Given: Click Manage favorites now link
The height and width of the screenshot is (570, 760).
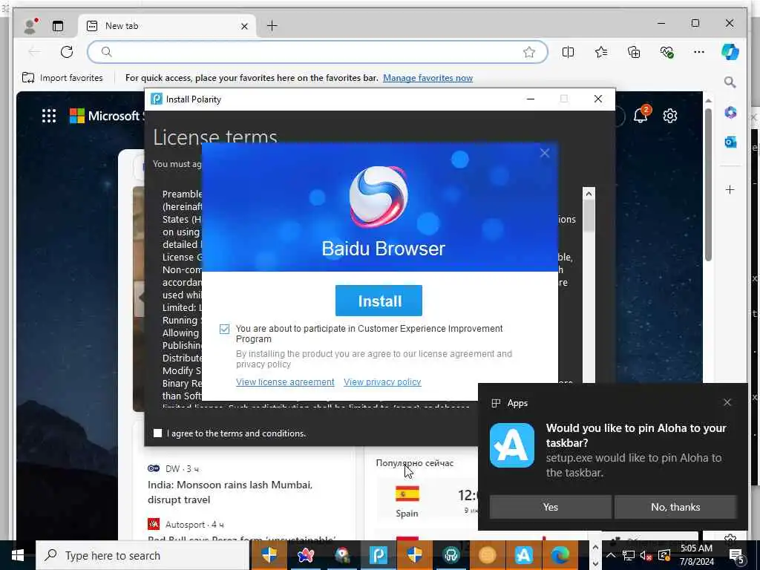Looking at the screenshot, I should [x=427, y=77].
